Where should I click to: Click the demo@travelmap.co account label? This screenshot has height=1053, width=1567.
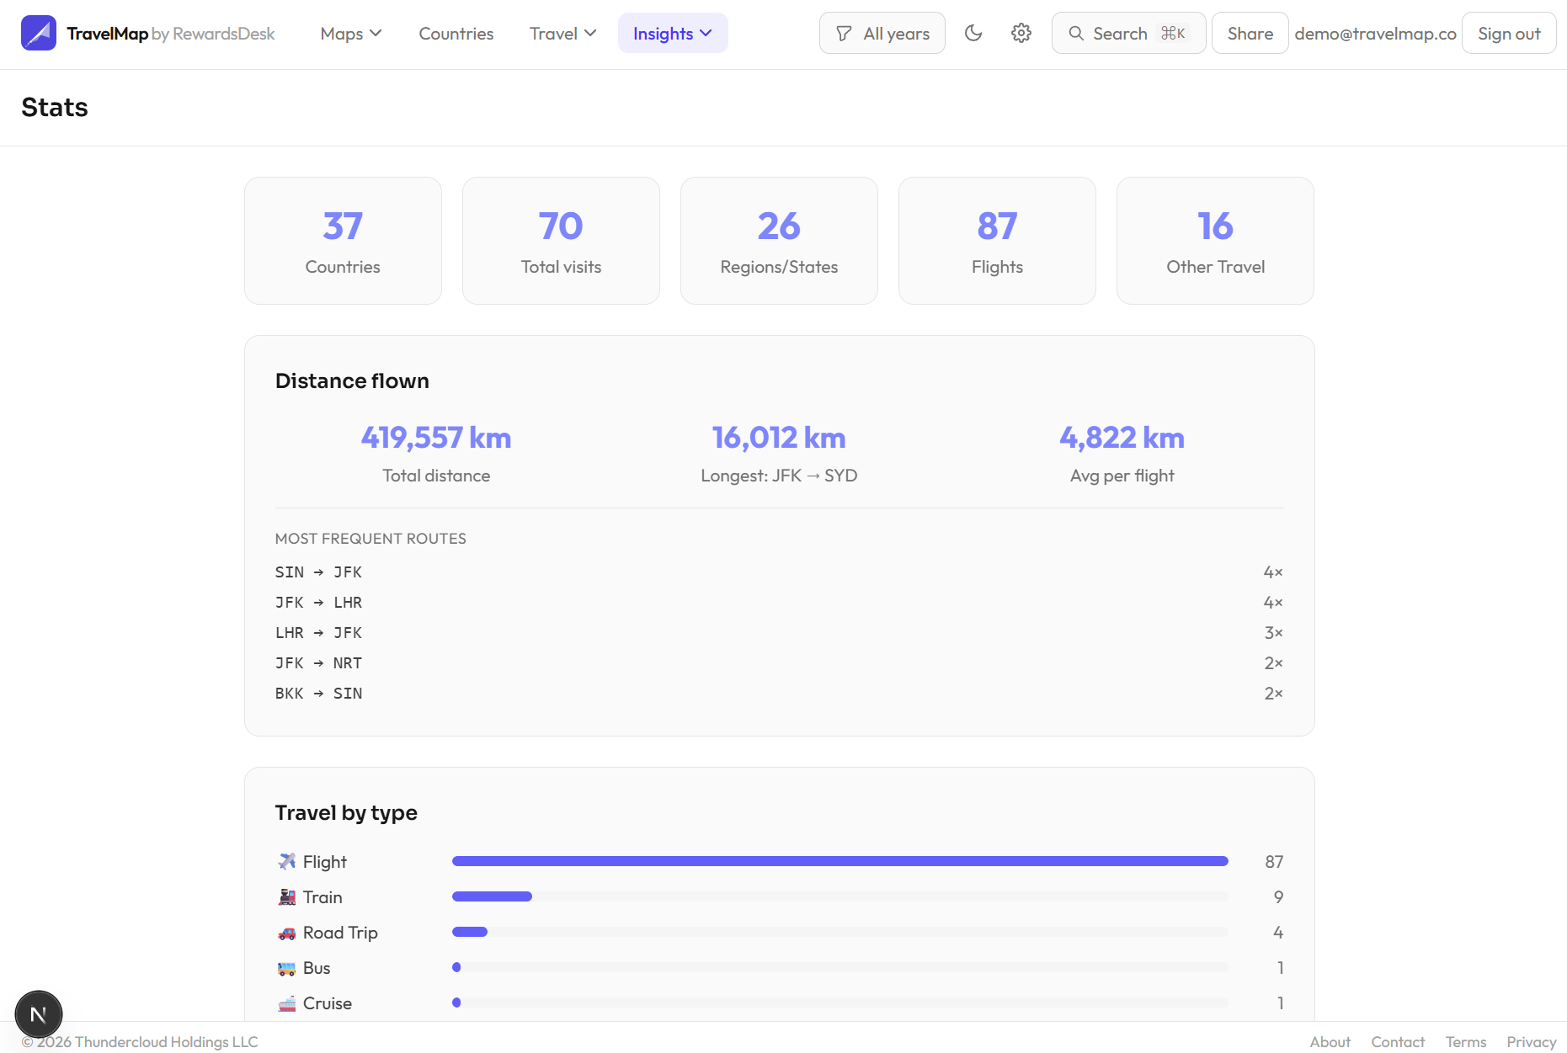coord(1375,33)
